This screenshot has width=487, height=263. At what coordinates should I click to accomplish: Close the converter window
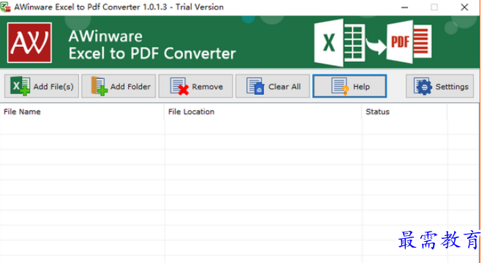pyautogui.click(x=464, y=7)
